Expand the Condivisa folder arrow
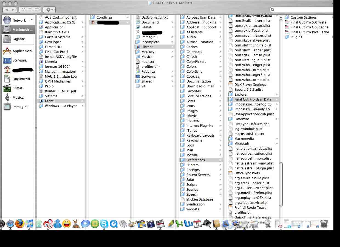The width and height of the screenshot is (340, 247). point(127,17)
